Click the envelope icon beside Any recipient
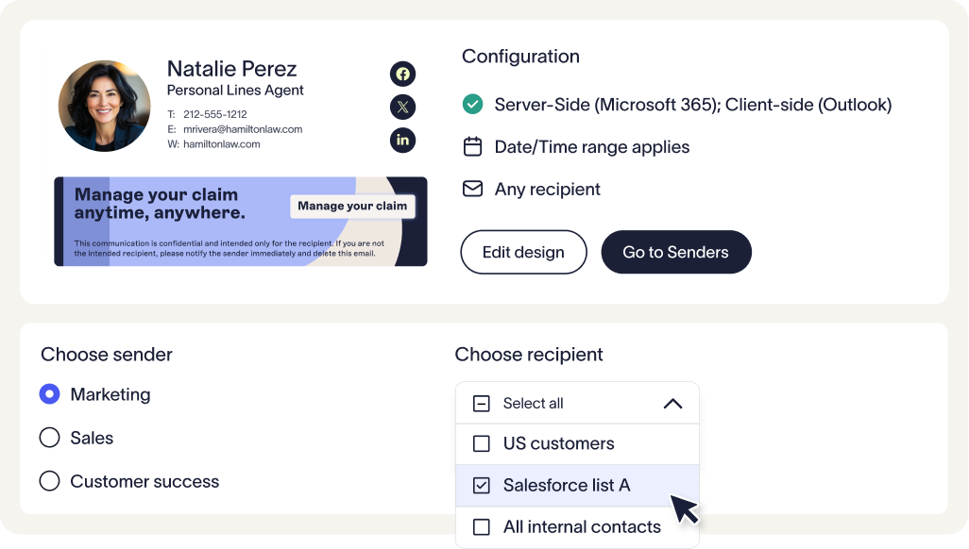Image resolution: width=969 pixels, height=549 pixels. click(472, 189)
